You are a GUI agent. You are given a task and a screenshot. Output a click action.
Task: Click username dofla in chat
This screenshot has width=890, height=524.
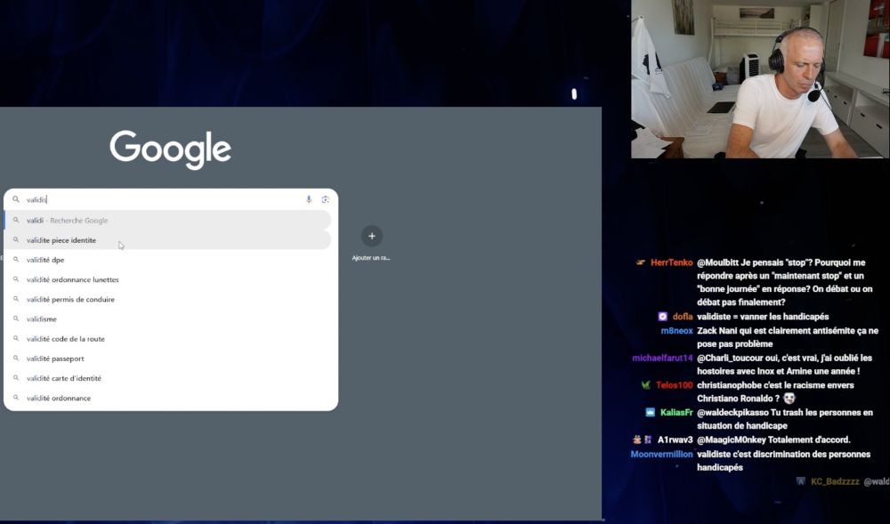coord(683,317)
